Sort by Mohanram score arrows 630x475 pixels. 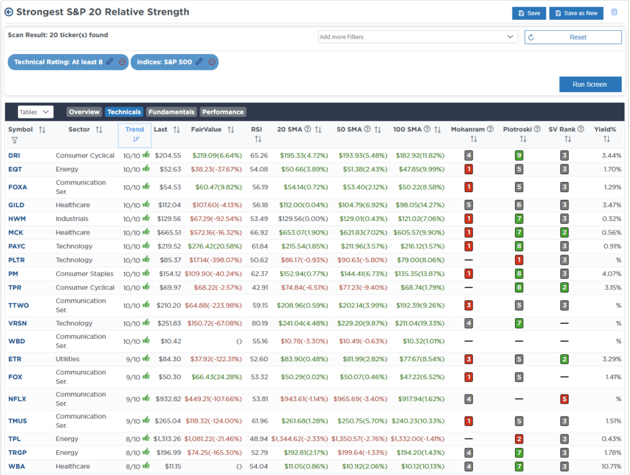(474, 139)
